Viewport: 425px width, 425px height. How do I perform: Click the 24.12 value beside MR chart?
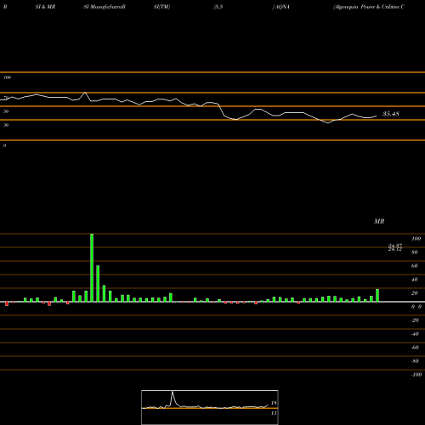395,249
